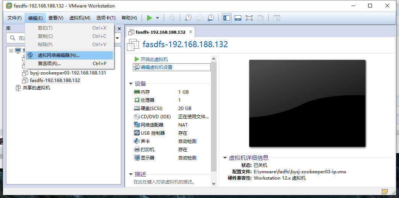The height and width of the screenshot is (198, 399).
Task: Select 共享的虚拟机 in the library tree
Action: point(36,88)
